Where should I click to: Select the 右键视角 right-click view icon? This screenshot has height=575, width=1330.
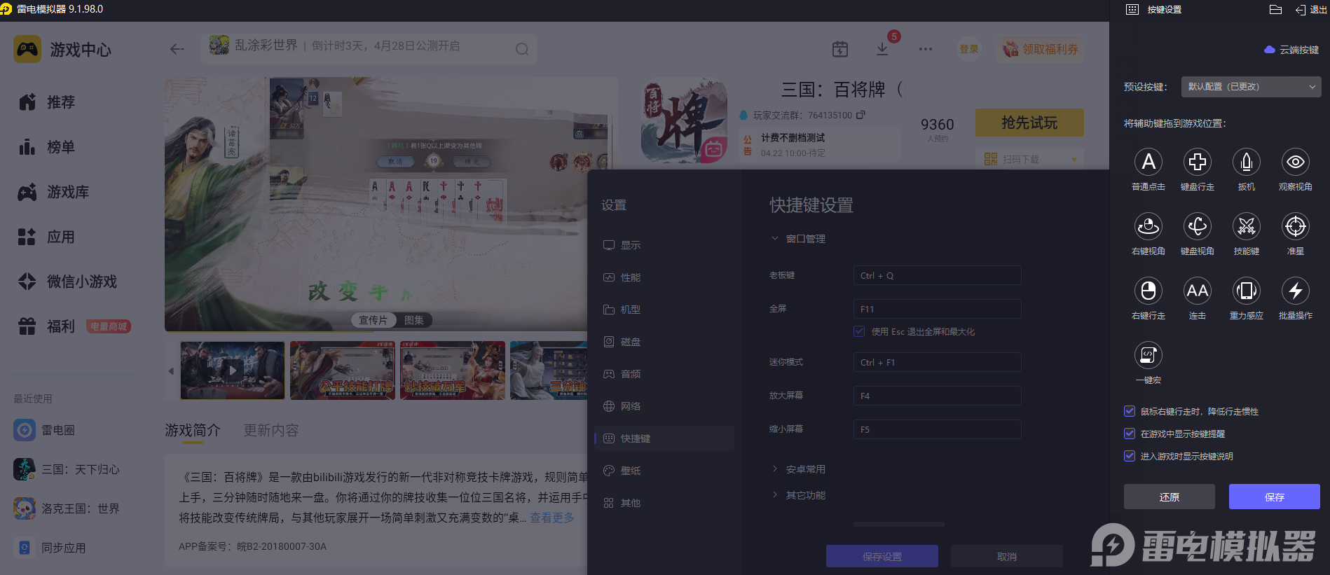[1148, 226]
